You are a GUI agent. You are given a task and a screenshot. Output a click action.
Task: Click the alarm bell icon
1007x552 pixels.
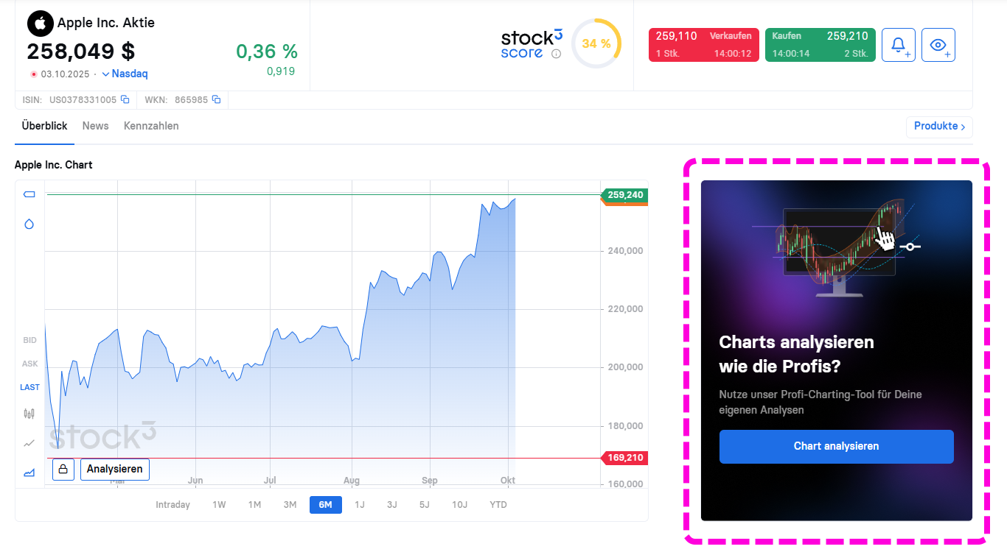(898, 45)
